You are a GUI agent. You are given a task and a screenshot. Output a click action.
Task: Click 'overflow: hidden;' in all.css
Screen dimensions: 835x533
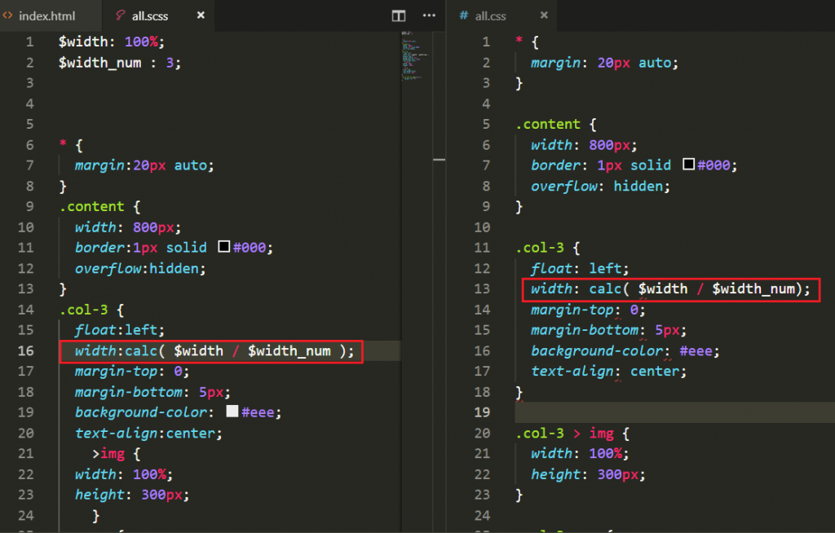[x=600, y=187]
